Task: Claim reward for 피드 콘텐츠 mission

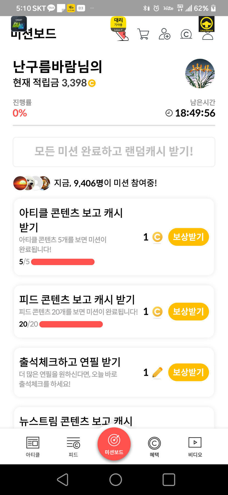Action: [188, 312]
